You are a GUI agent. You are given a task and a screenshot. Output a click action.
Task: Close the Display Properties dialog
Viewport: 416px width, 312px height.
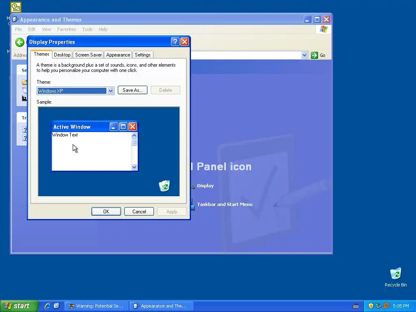(184, 42)
